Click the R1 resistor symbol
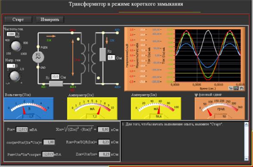This screenshot has height=167, width=253. (56, 84)
